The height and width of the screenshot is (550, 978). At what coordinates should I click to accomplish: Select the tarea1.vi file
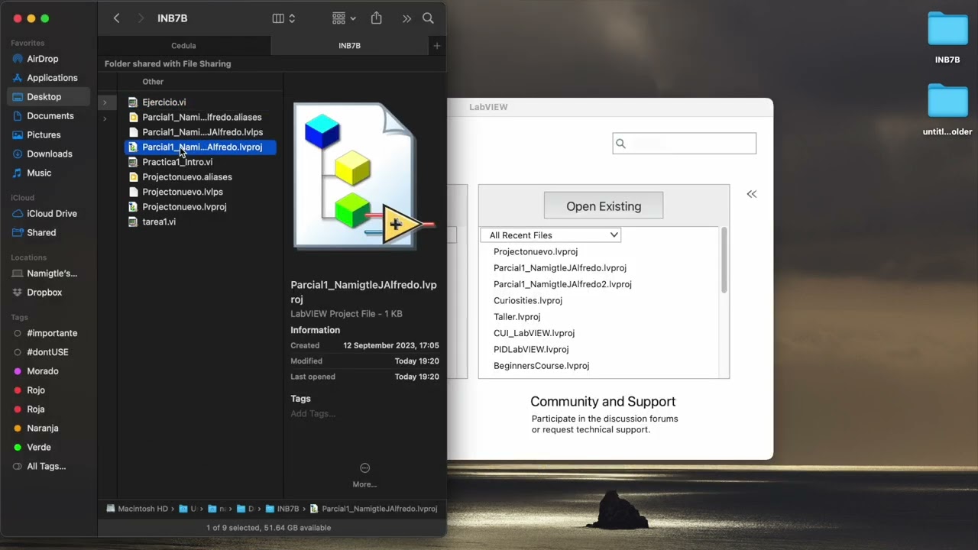click(159, 222)
